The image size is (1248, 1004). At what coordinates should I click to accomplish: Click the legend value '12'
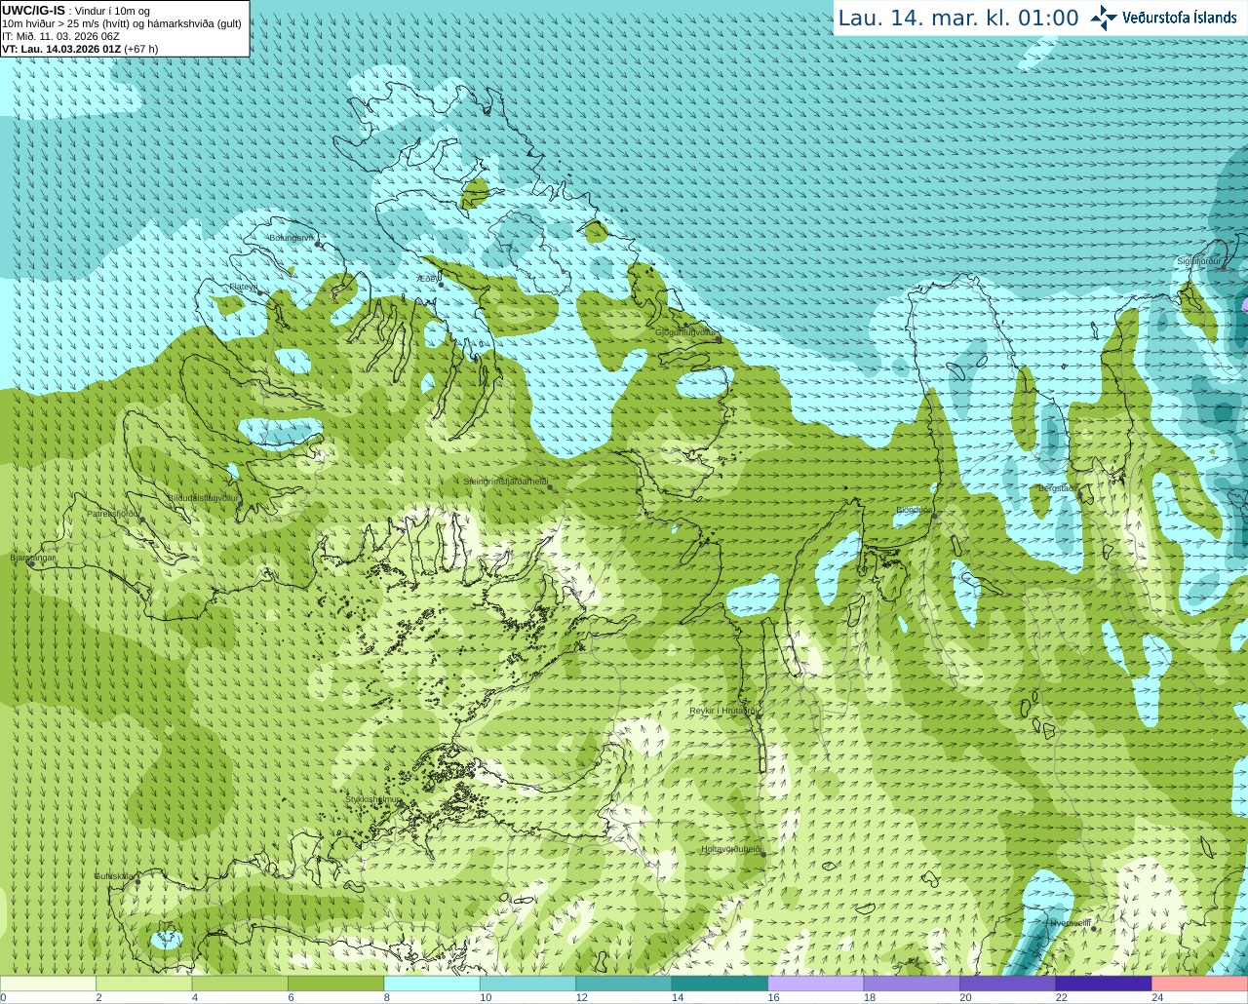[581, 997]
